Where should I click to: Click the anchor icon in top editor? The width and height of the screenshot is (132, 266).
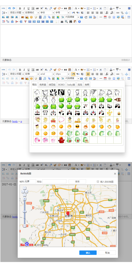(x=126, y=13)
